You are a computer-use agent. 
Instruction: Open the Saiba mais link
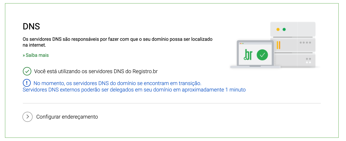35,55
